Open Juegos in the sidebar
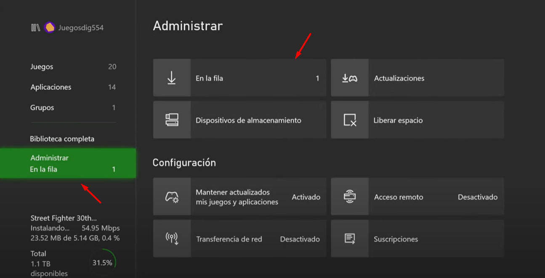Viewport: 545px width, 278px height. pyautogui.click(x=42, y=67)
